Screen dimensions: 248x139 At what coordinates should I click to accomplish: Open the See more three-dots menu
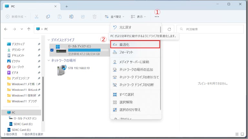click(157, 16)
